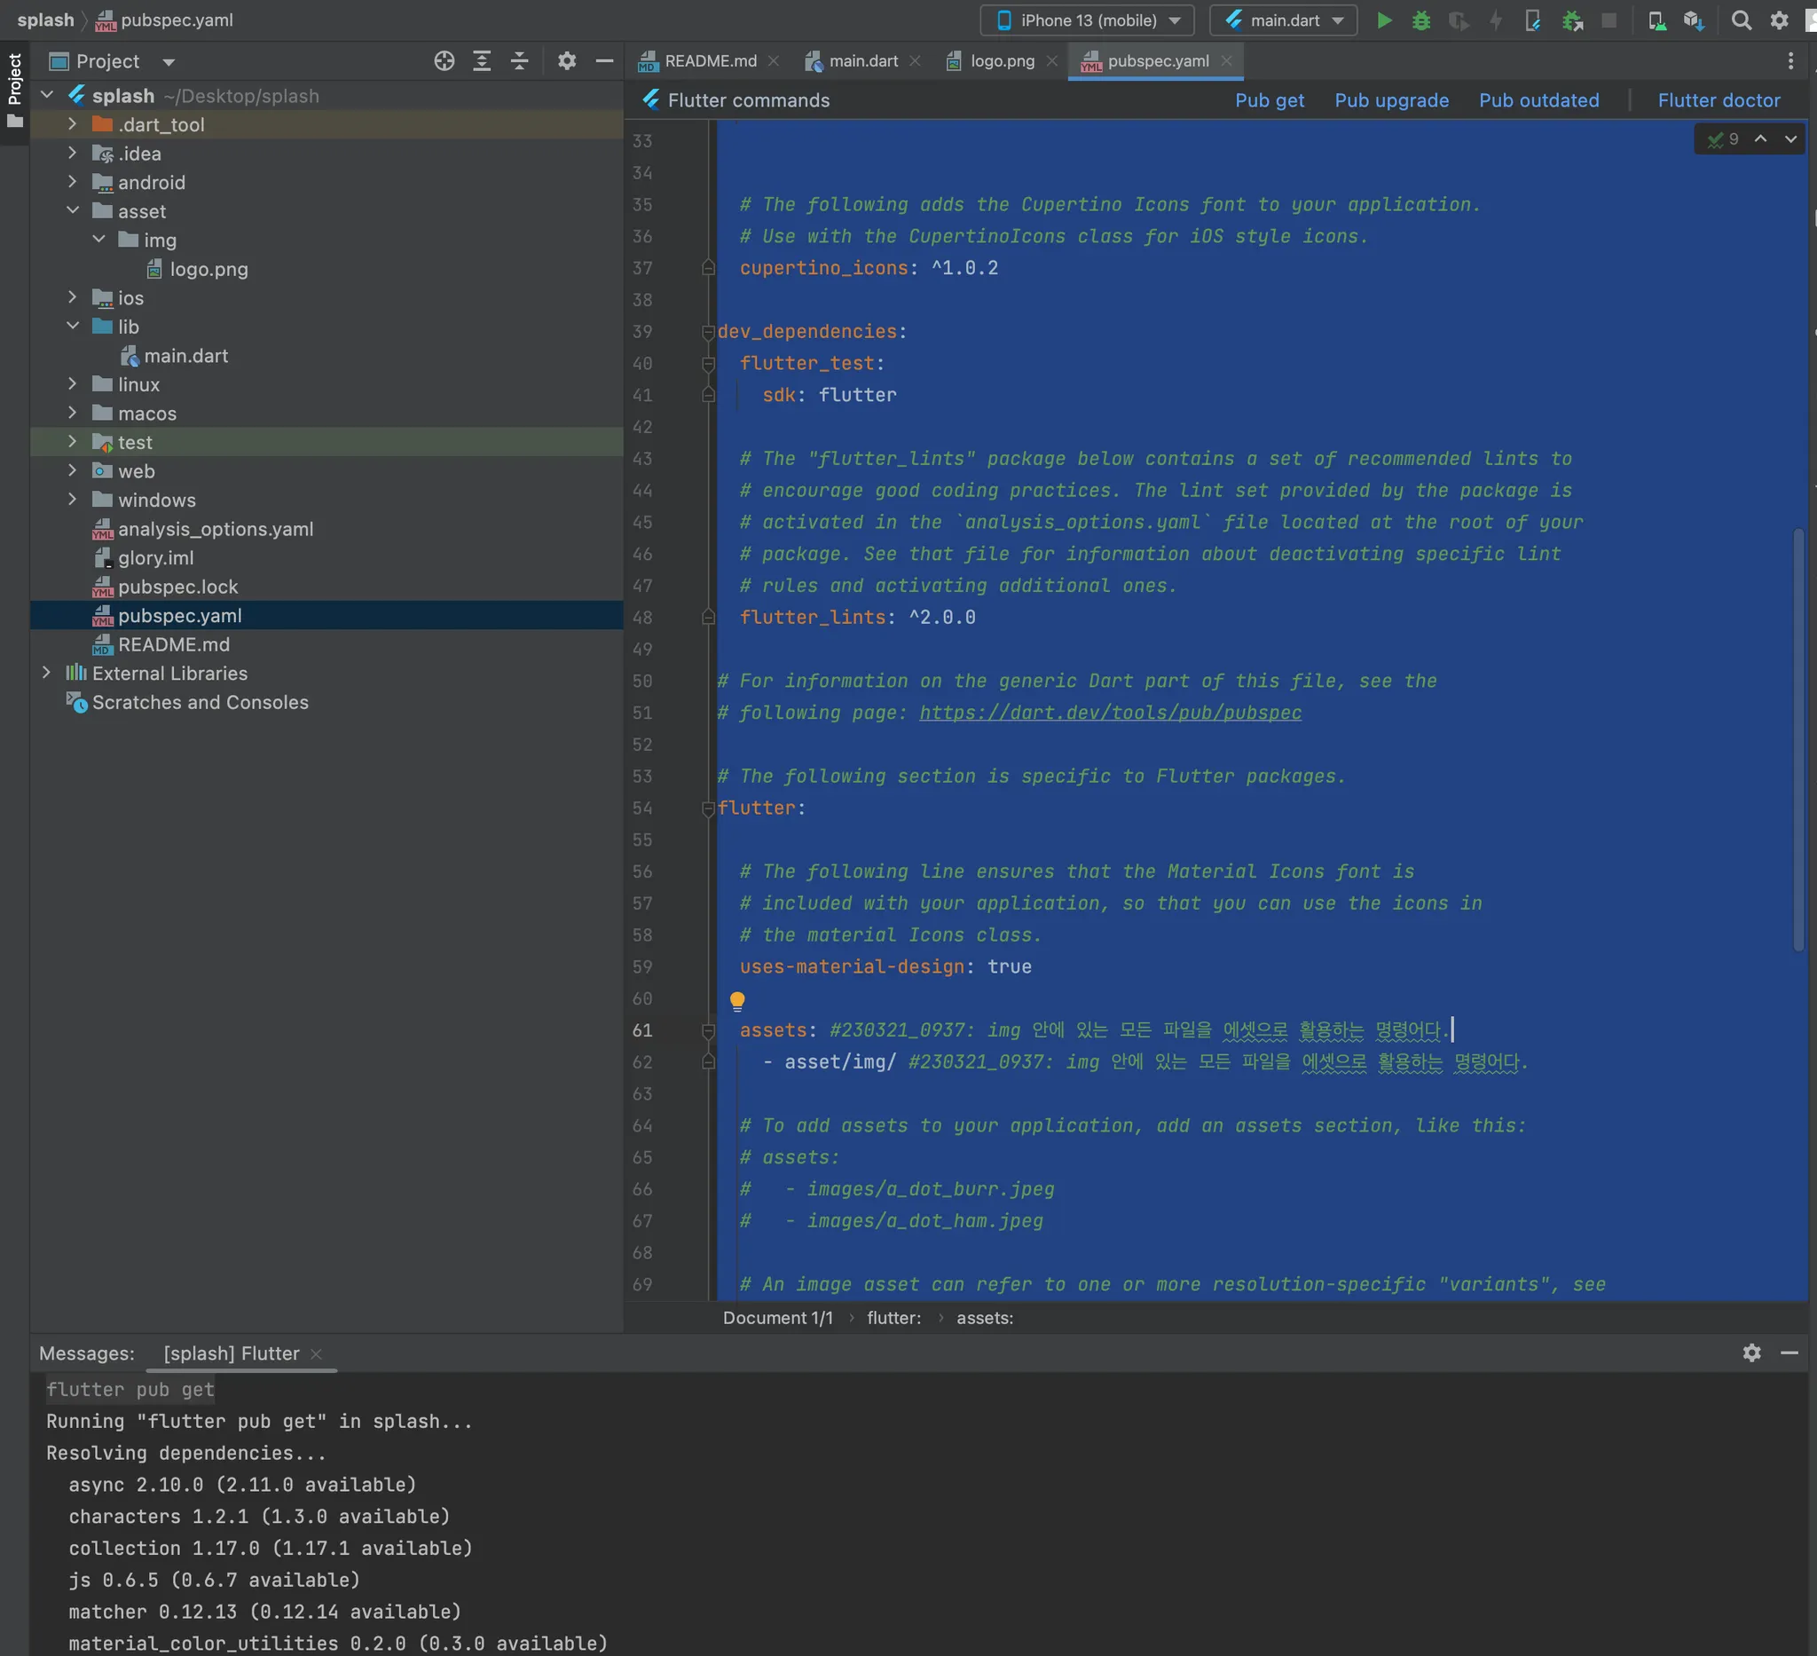Open the iPhone 13 (mobile) device dropdown
The height and width of the screenshot is (1656, 1817).
(x=1087, y=20)
